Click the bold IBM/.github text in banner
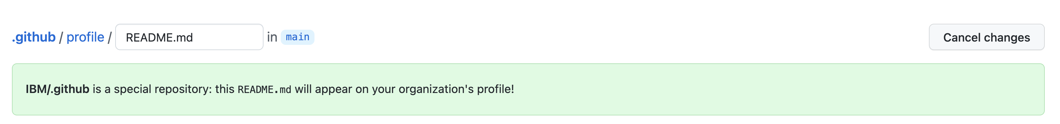Image resolution: width=1060 pixels, height=124 pixels. [58, 89]
